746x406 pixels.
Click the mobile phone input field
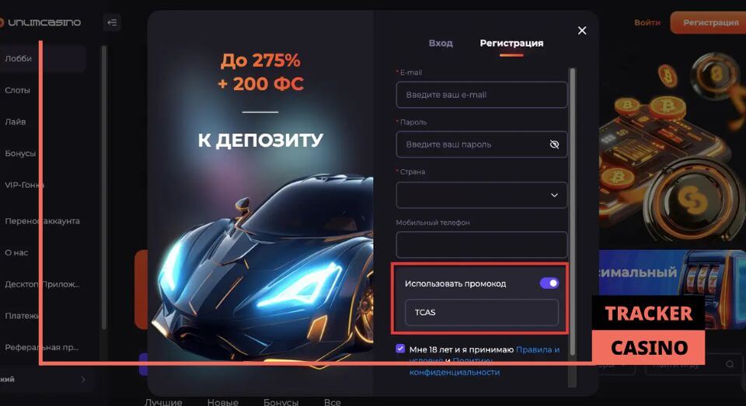coord(482,245)
